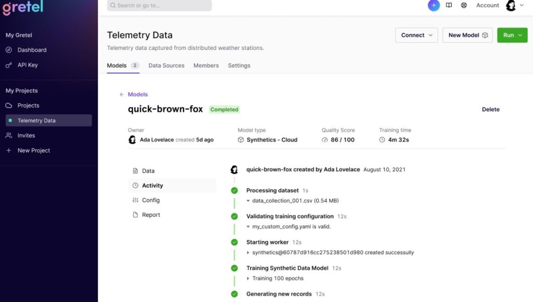Click the Quality Score gauge icon
The height and width of the screenshot is (302, 533).
click(x=325, y=140)
